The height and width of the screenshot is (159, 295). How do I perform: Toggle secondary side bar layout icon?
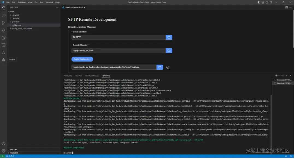(x=267, y=2)
